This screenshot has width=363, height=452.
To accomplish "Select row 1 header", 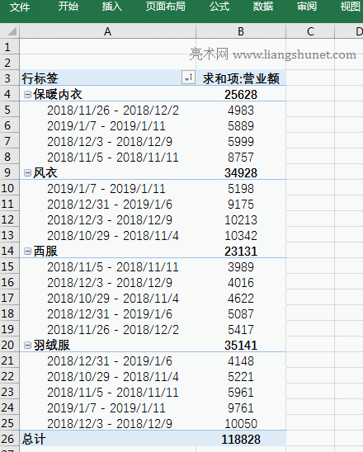I will tap(10, 47).
